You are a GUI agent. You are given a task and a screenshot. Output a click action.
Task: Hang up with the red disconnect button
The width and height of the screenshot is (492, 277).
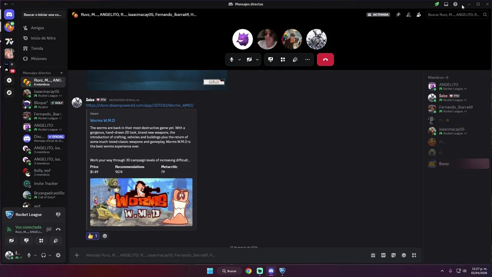pos(325,60)
